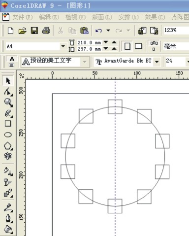Click the Save floppy disk icon
Viewport: 189px width, 236px height.
pyautogui.click(x=34, y=31)
